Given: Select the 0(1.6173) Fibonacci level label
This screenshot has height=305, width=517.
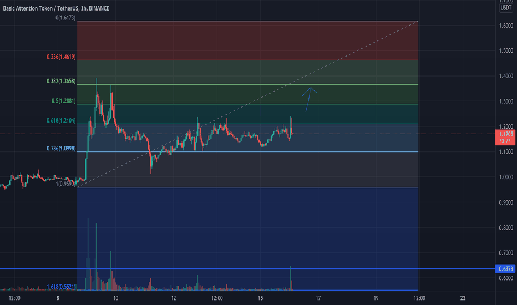Looking at the screenshot, I should click(65, 18).
